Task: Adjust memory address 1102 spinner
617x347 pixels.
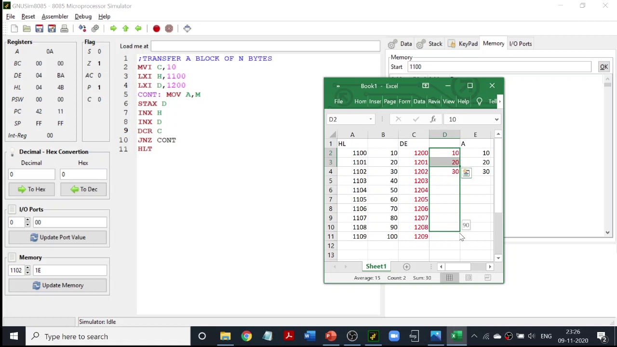Action: 27,270
